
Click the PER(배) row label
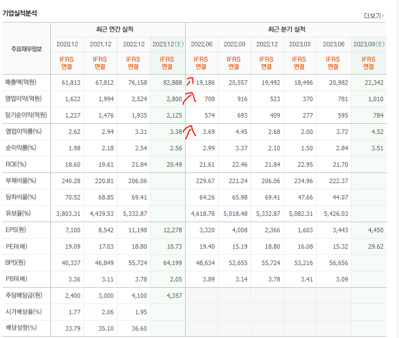click(x=16, y=246)
